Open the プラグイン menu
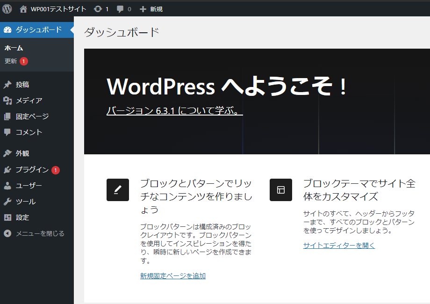Screen dimensions: 430x304 pyautogui.click(x=32, y=170)
